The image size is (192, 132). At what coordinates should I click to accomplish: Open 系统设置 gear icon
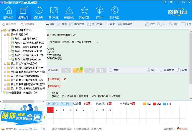tap(115, 10)
